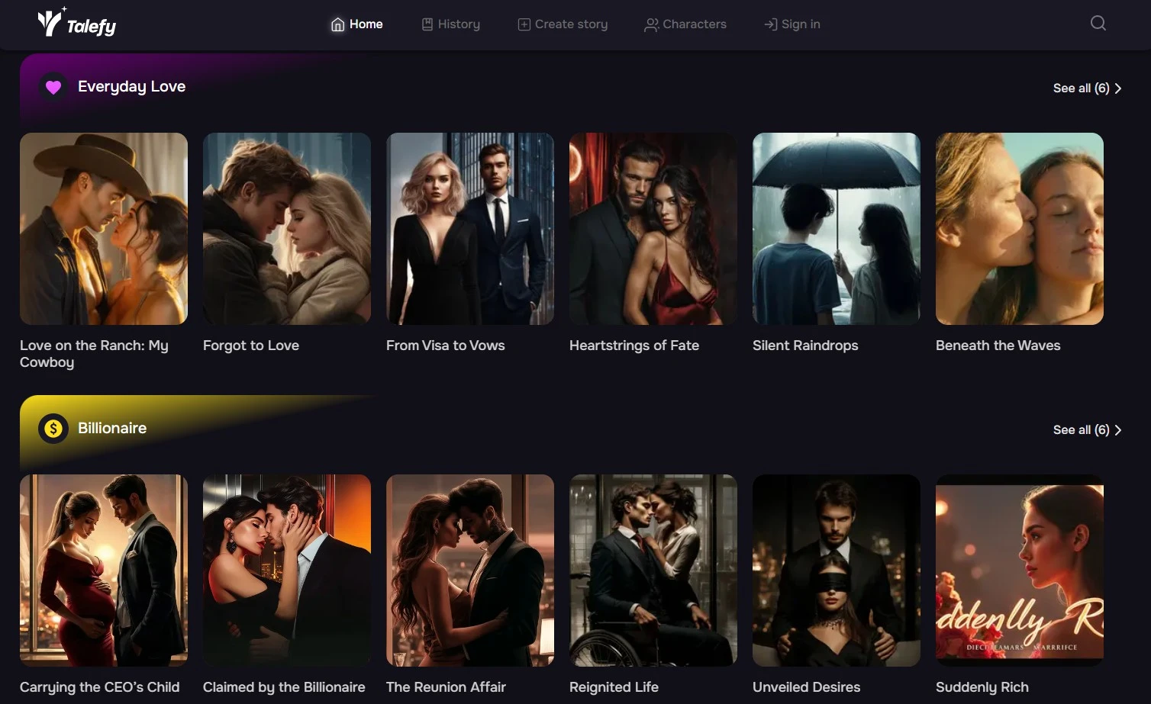1151x704 pixels.
Task: Click the people icon beside Characters
Action: click(651, 24)
